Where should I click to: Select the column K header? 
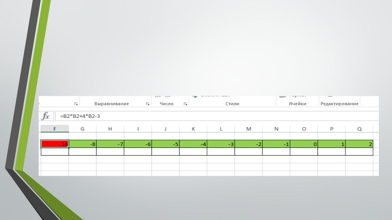point(193,129)
